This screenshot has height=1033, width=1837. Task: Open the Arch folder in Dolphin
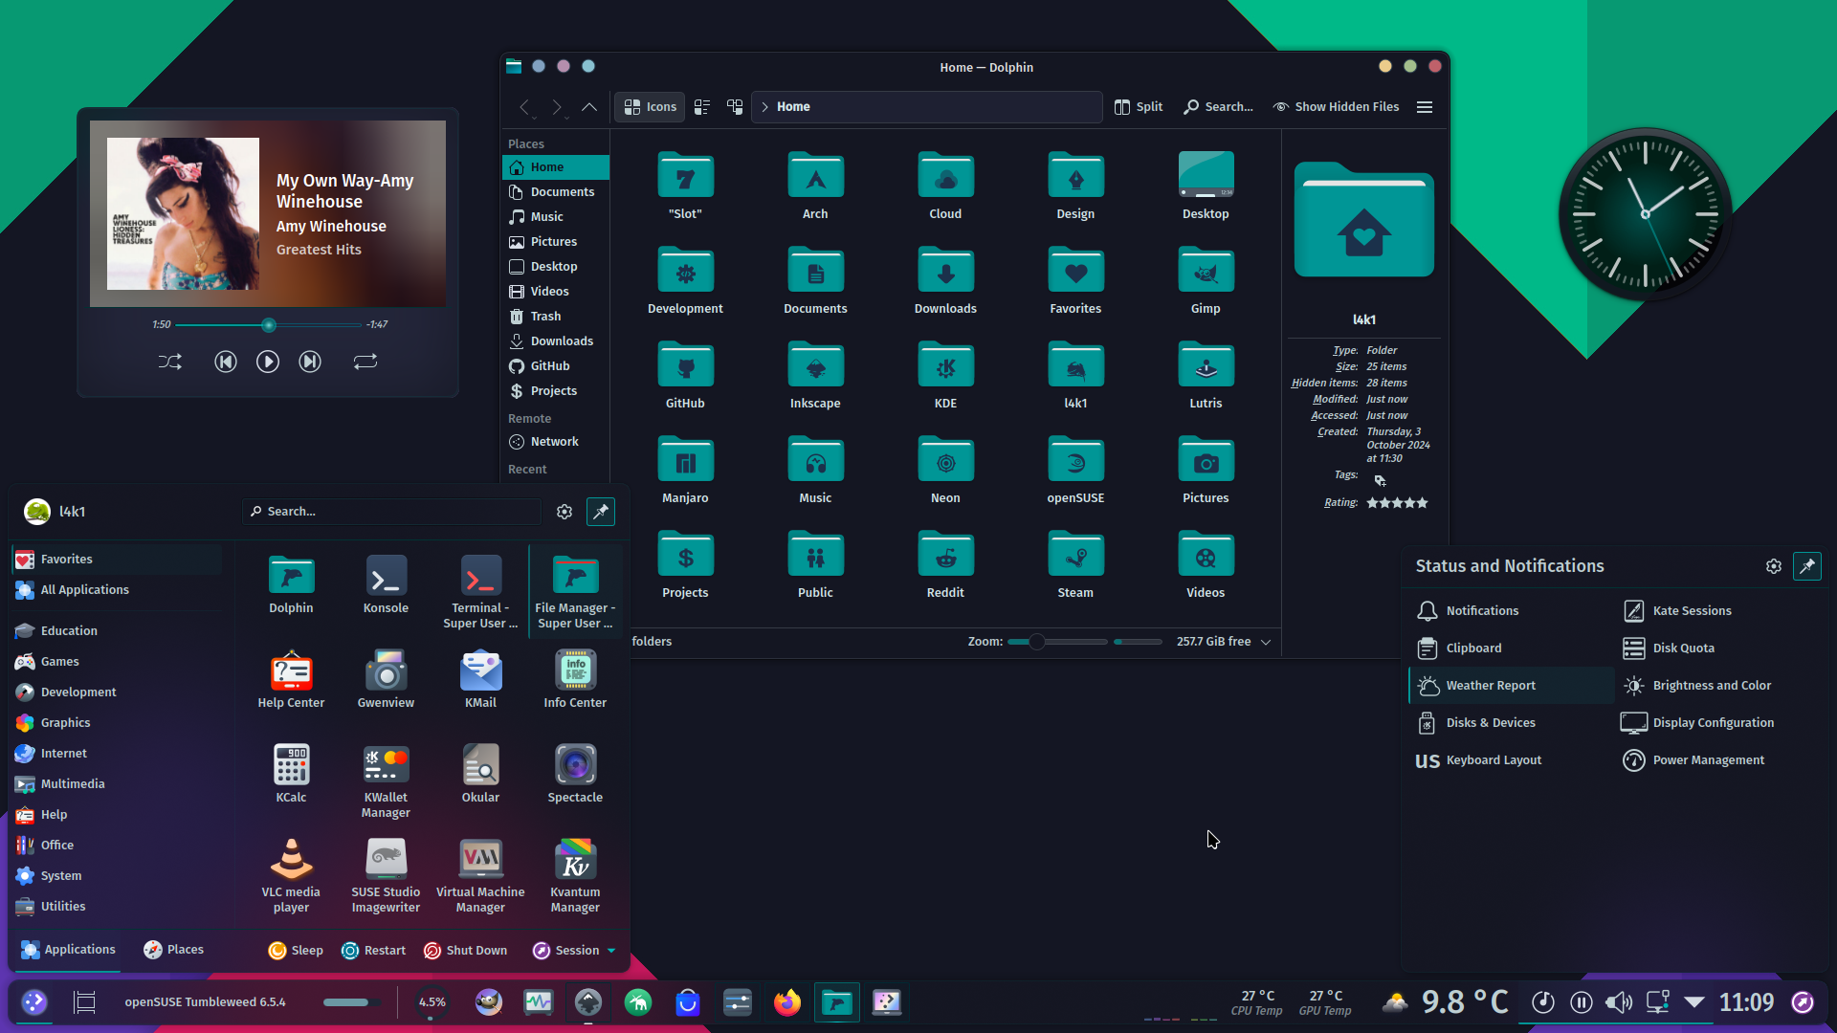pyautogui.click(x=815, y=187)
